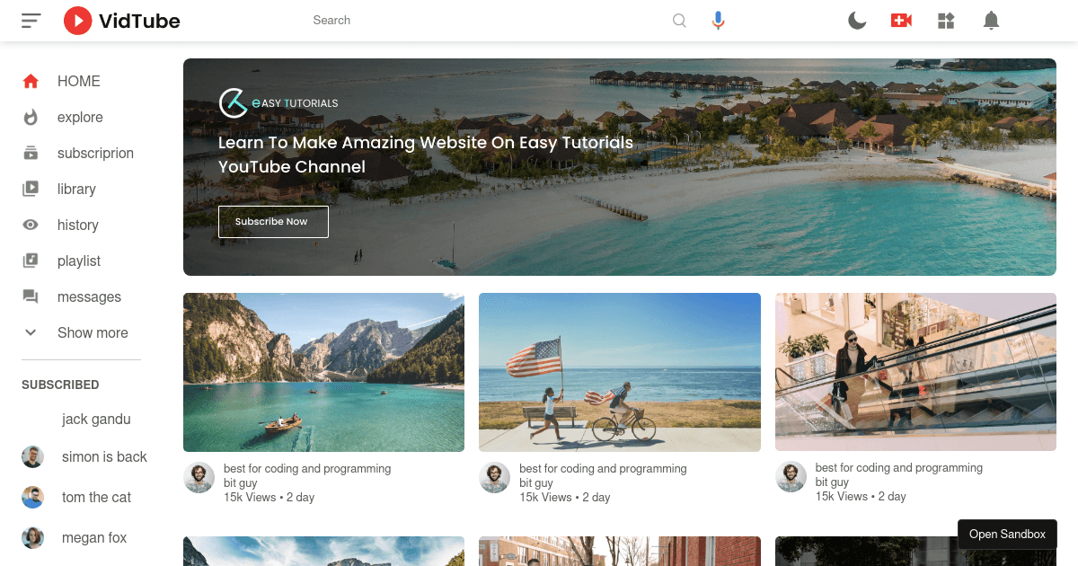Open the apps grid icon
The image size is (1078, 566).
[946, 21]
